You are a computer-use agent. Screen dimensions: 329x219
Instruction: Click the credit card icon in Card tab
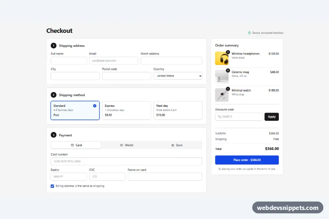point(72,145)
